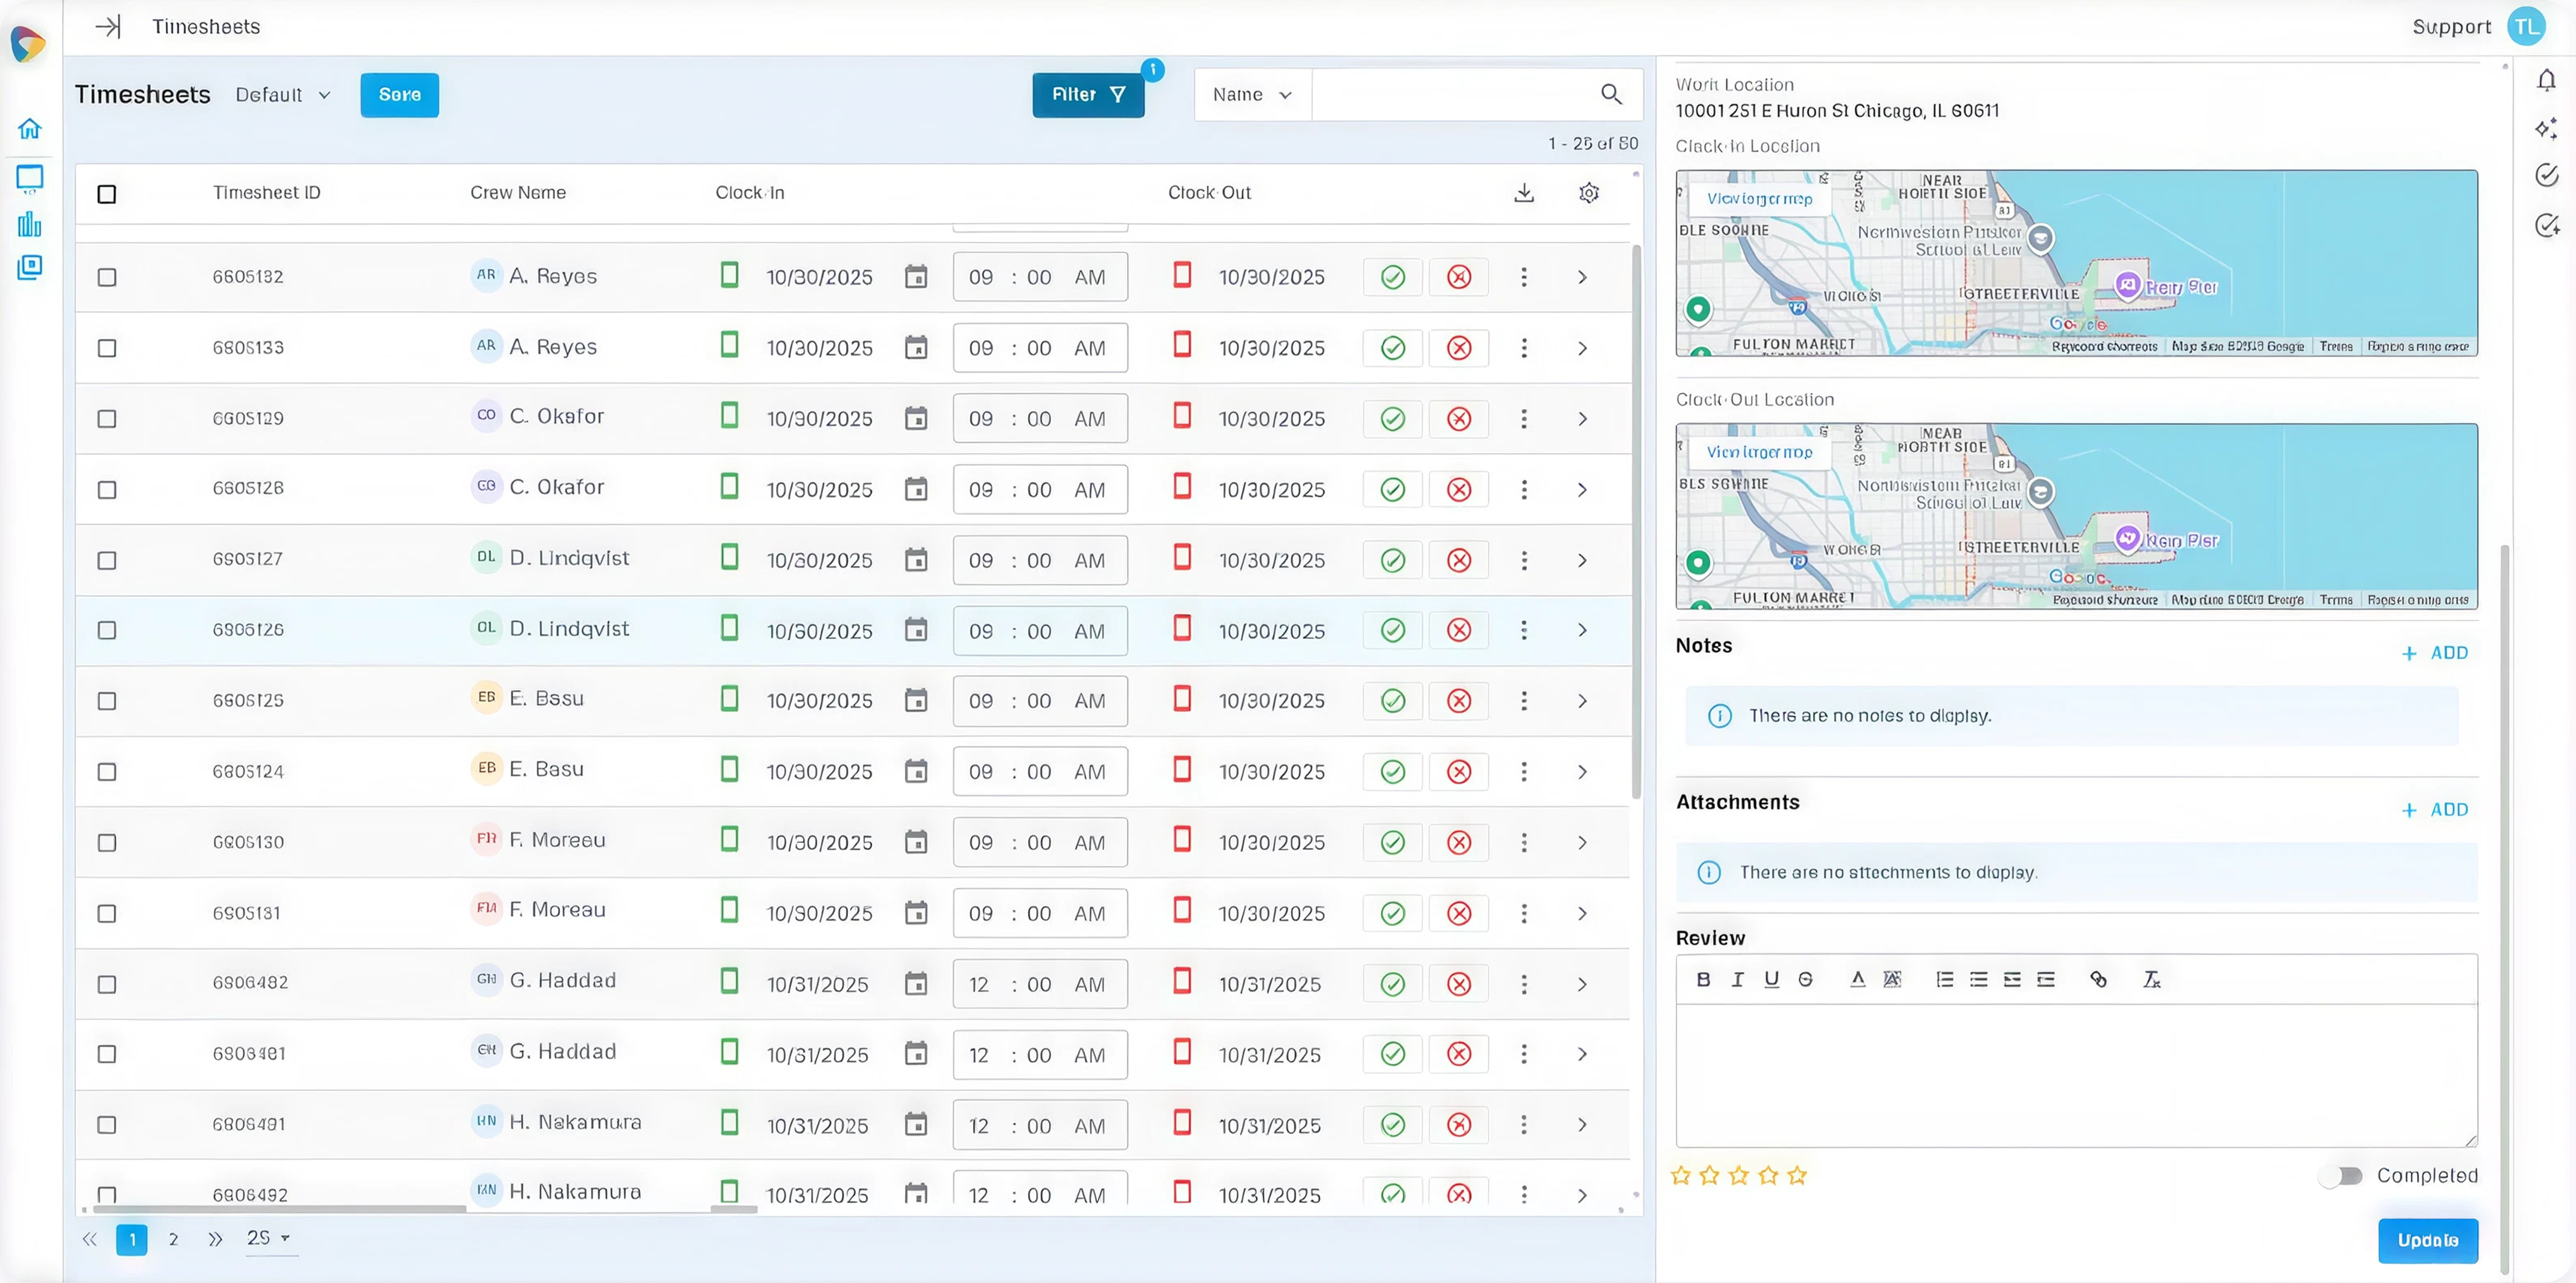The image size is (2576, 1283).
Task: Open the Home icon in sidebar
Action: [x=29, y=129]
